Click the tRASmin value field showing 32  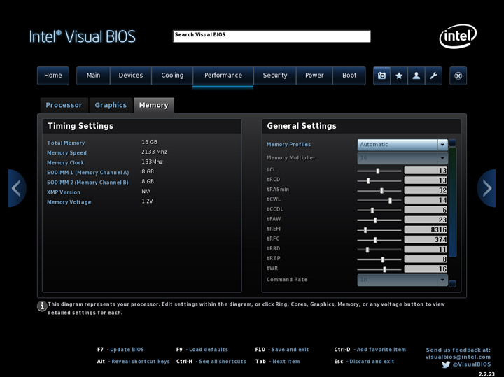pyautogui.click(x=426, y=190)
